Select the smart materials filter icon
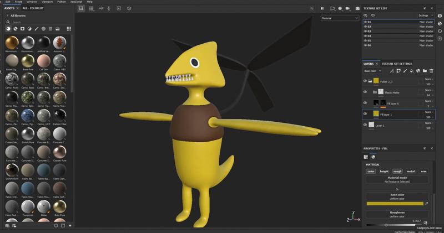This screenshot has height=233, width=444. [x=16, y=29]
